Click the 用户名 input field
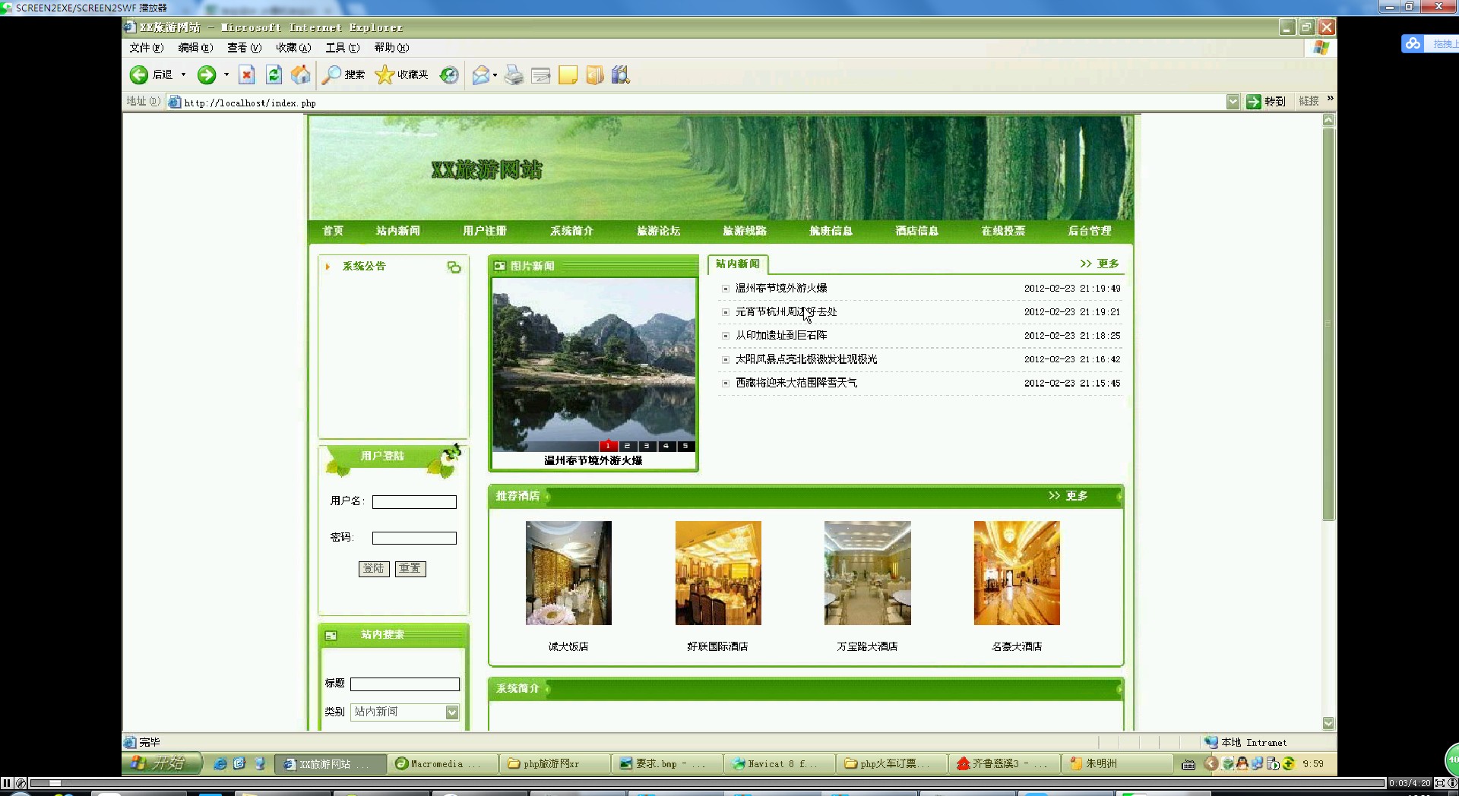Image resolution: width=1459 pixels, height=796 pixels. [x=414, y=502]
